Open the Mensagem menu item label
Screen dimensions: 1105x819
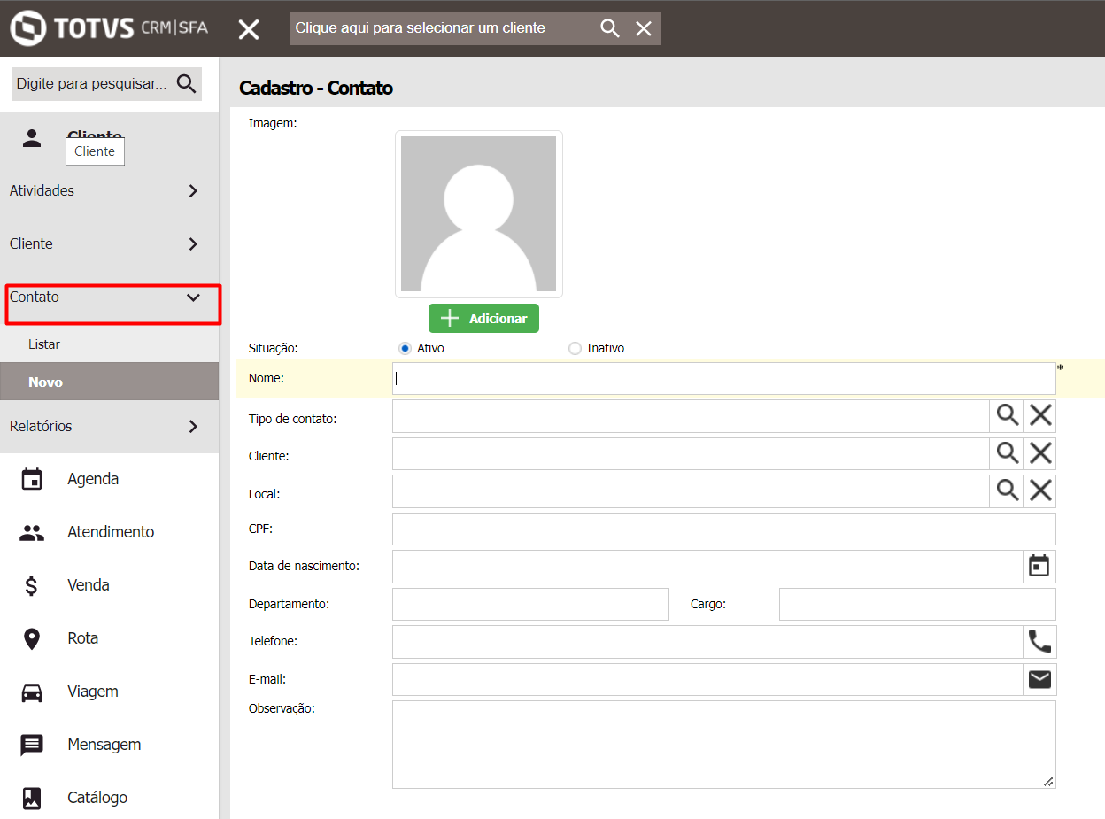click(x=104, y=745)
